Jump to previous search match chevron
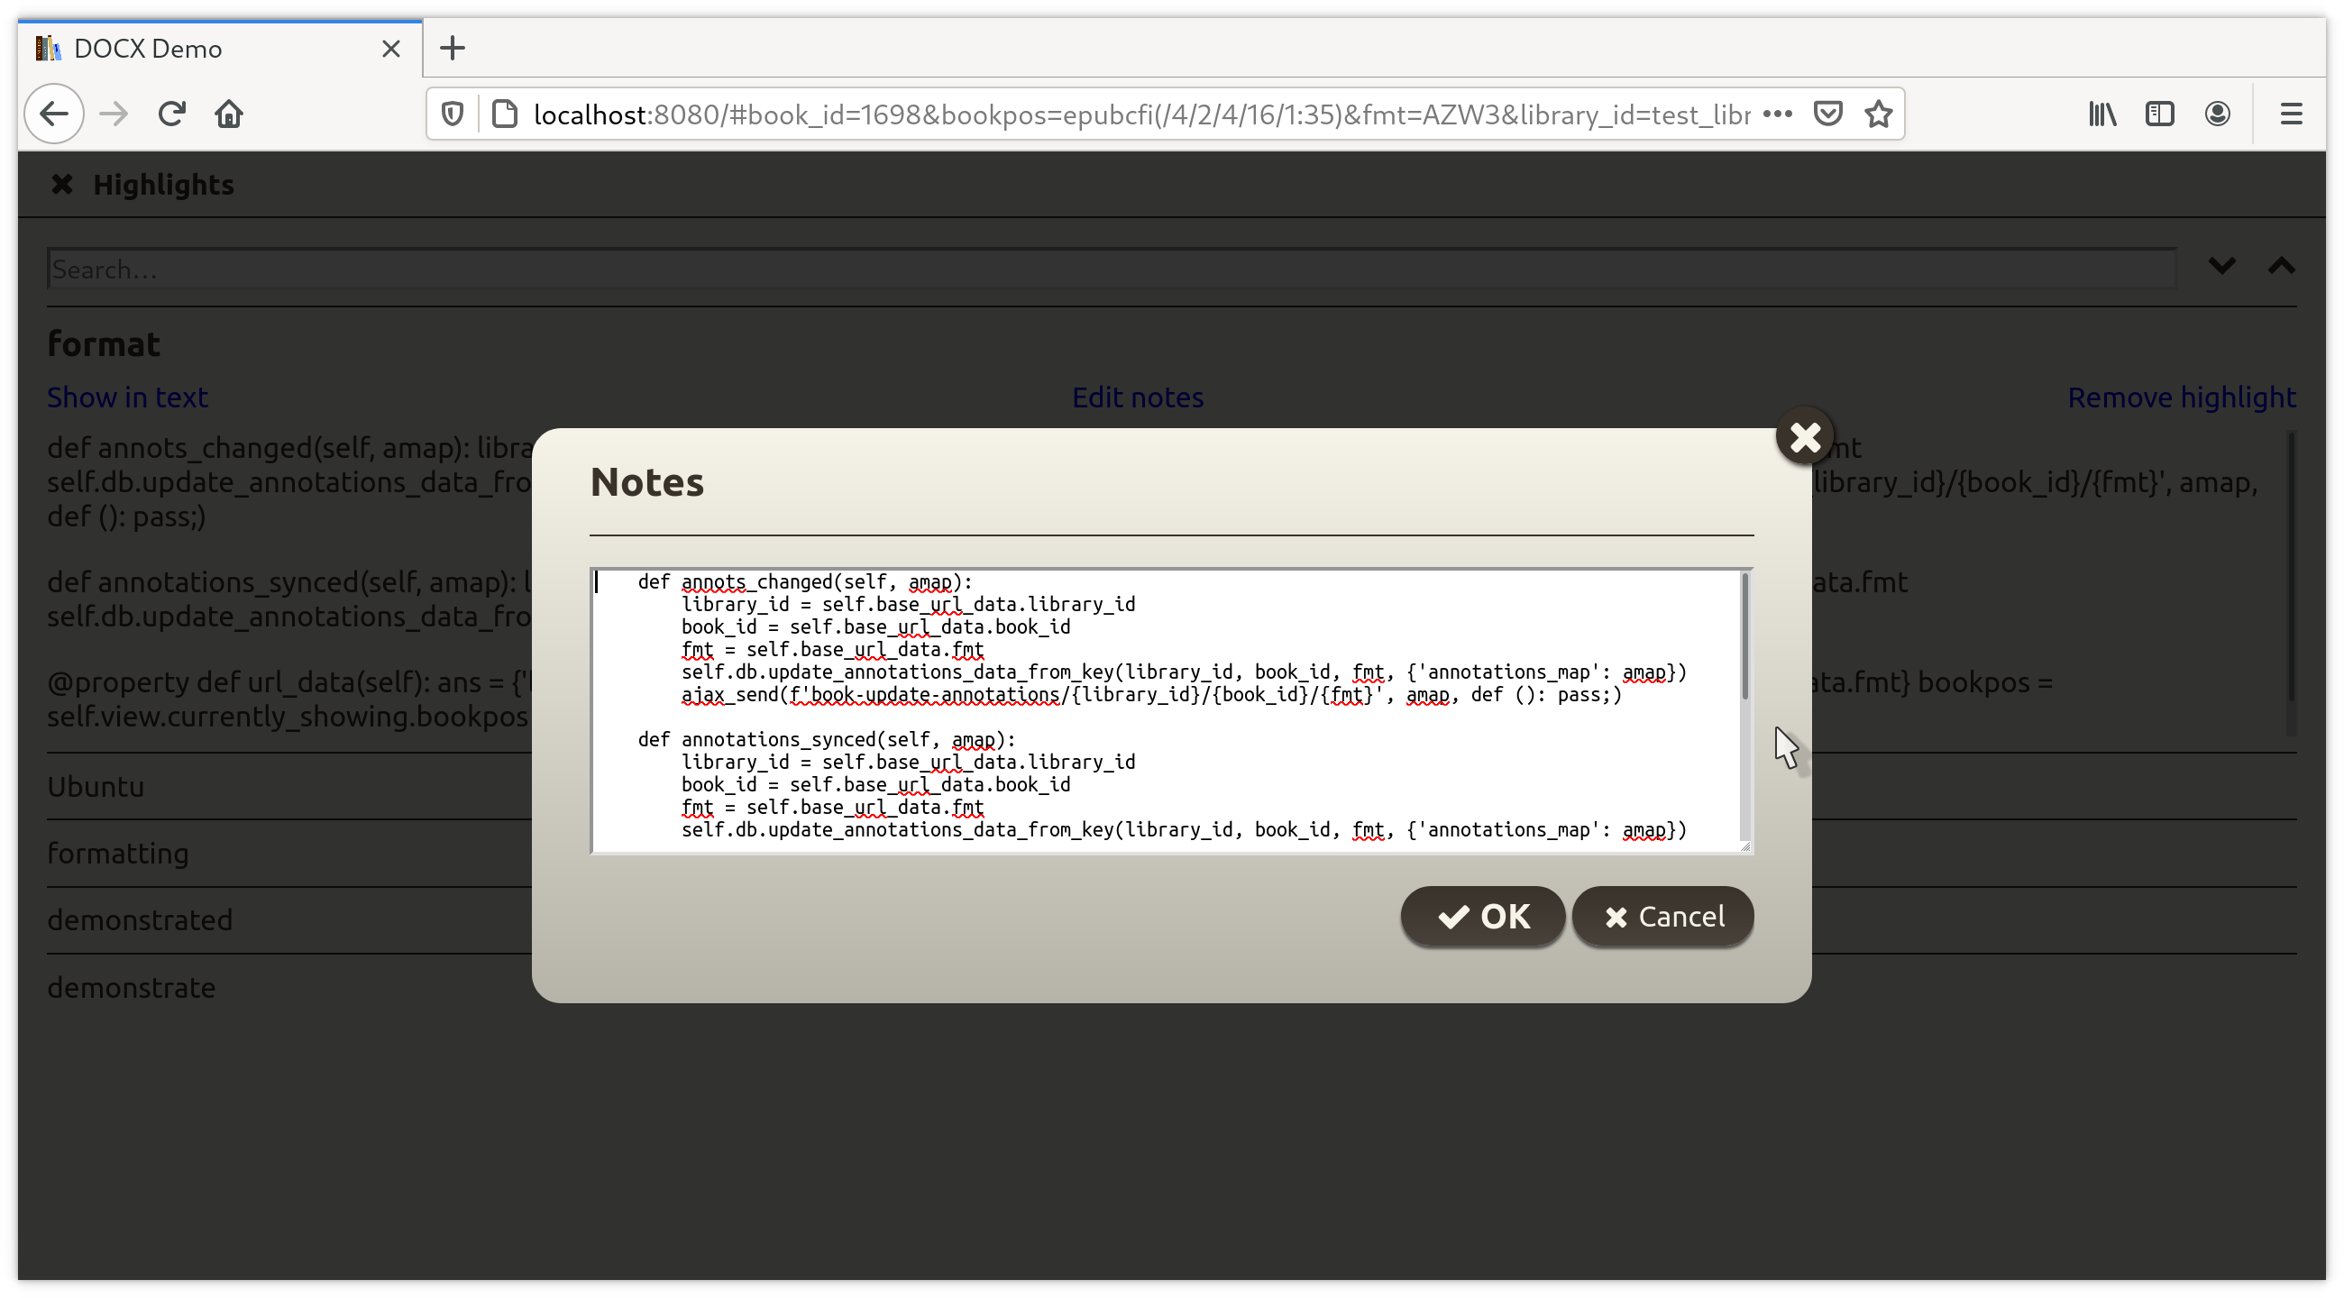This screenshot has width=2344, height=1298. pyautogui.click(x=2280, y=267)
